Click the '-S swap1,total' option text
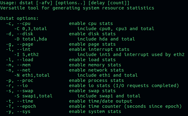This screenshot has height=116, width=188. [x=33, y=96]
